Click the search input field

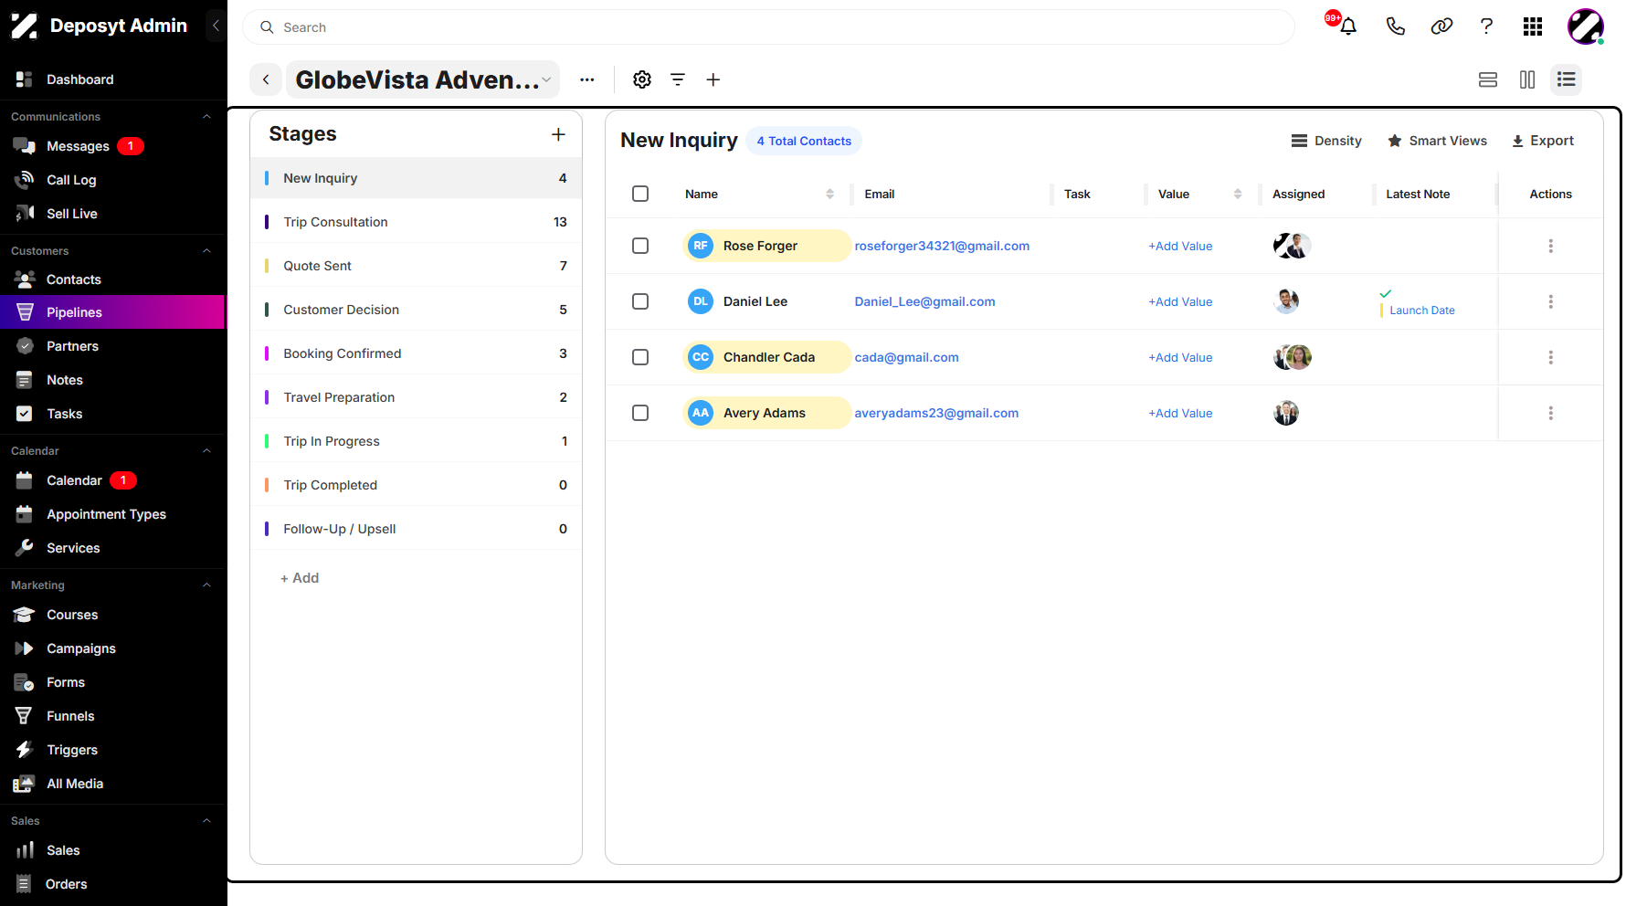[x=768, y=27]
